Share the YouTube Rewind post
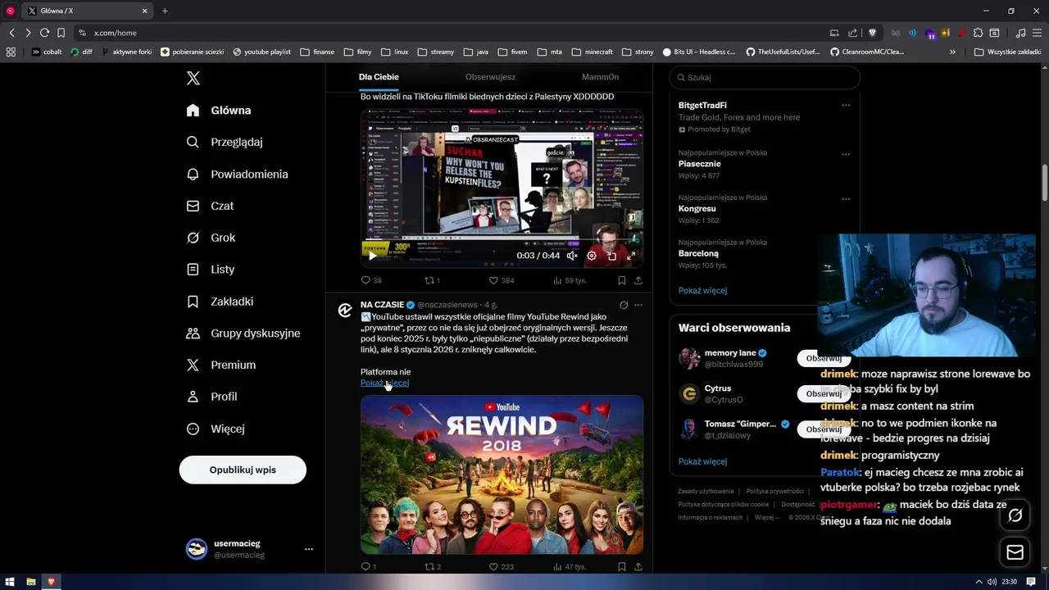The height and width of the screenshot is (590, 1049). pos(638,566)
